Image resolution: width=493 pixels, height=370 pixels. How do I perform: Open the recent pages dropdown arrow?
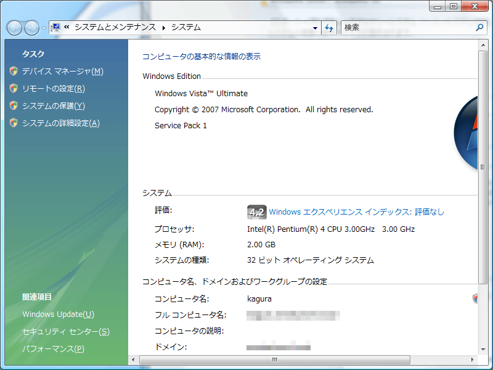[44, 28]
